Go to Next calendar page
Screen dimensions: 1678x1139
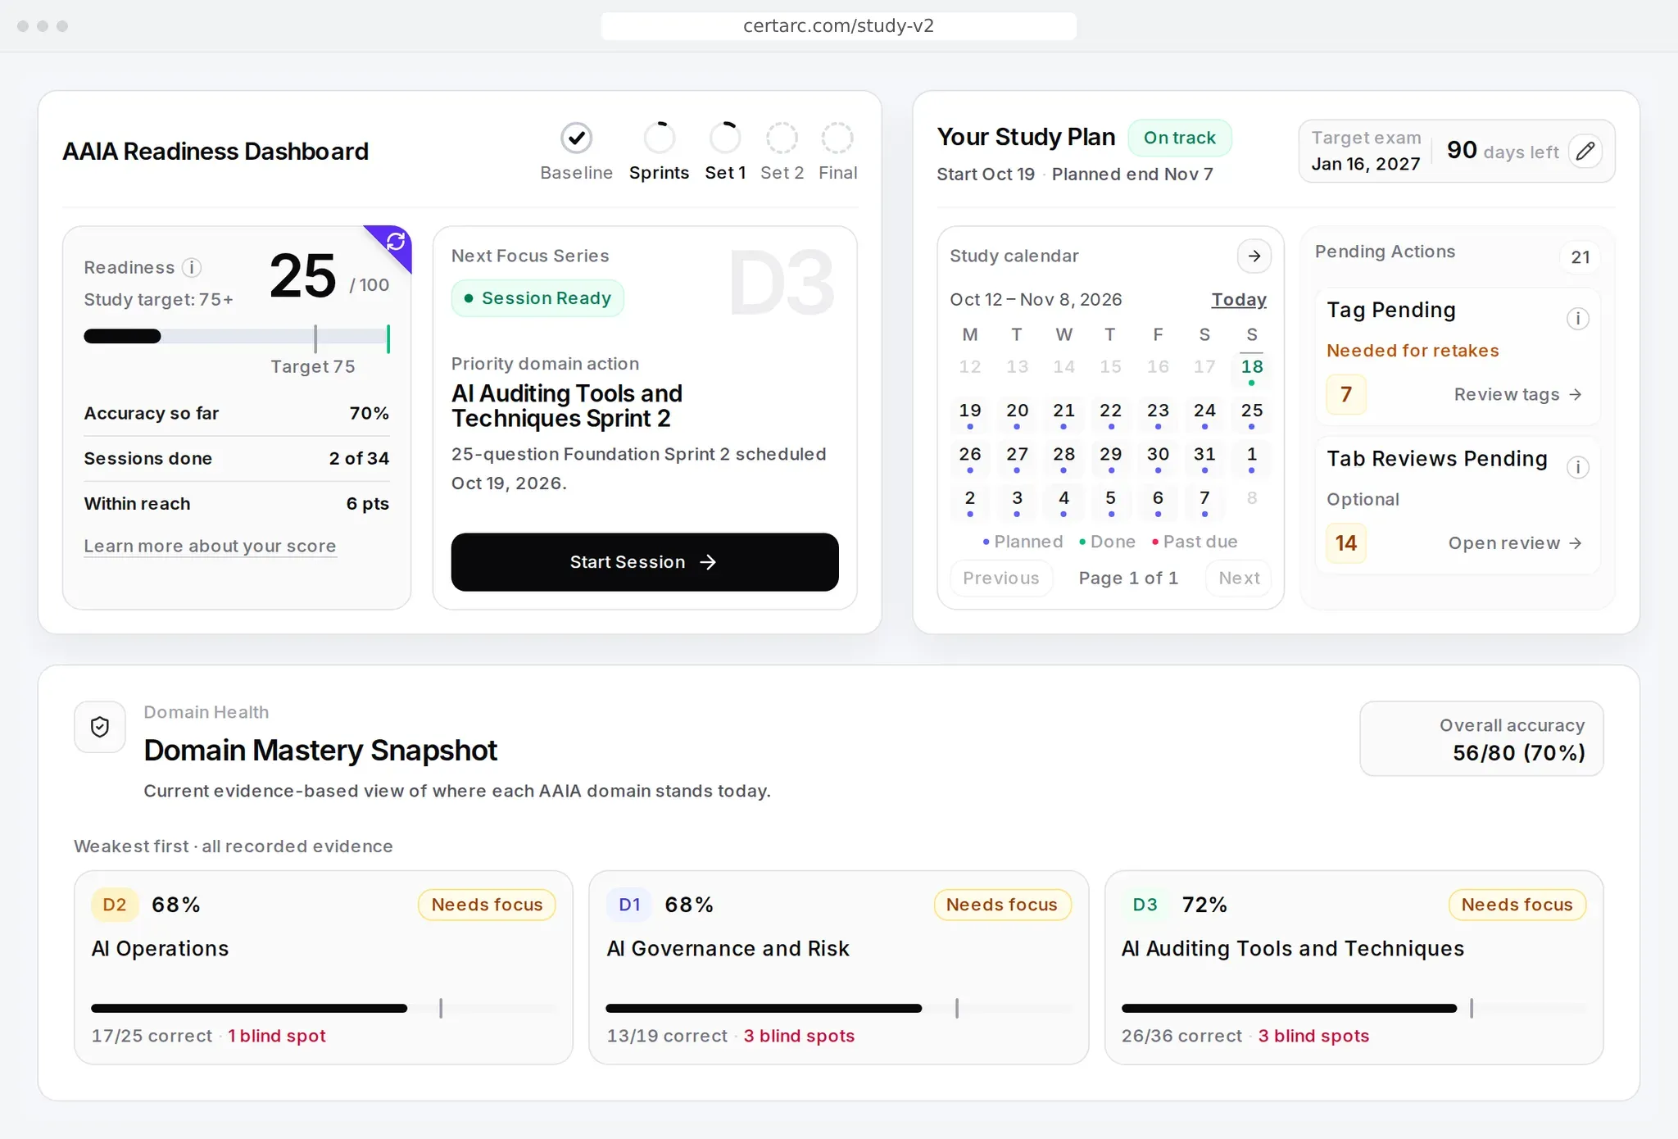(x=1239, y=579)
